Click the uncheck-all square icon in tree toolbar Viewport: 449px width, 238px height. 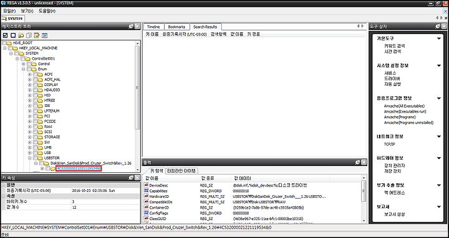coord(13,35)
